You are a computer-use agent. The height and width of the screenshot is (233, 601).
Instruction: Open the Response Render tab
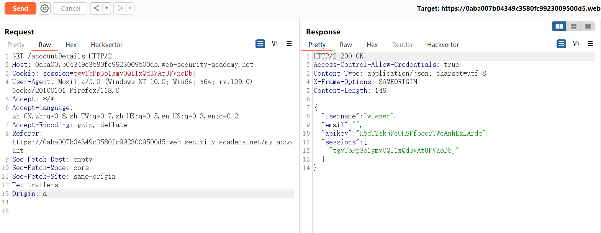(403, 45)
